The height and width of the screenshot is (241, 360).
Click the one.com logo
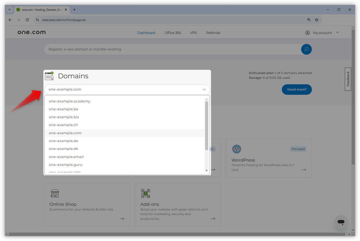click(31, 32)
